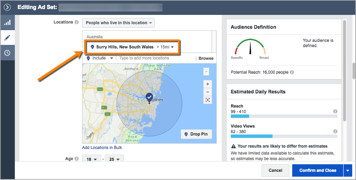
Task: Open the People who live in this location dropdown
Action: [118, 23]
